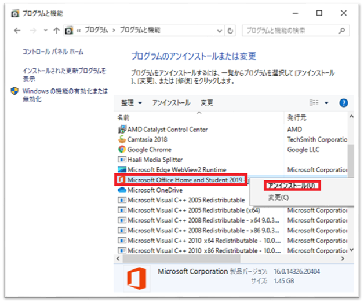
Task: Select Microsoft Edge WebView2 Runtime text
Action: pyautogui.click(x=177, y=170)
